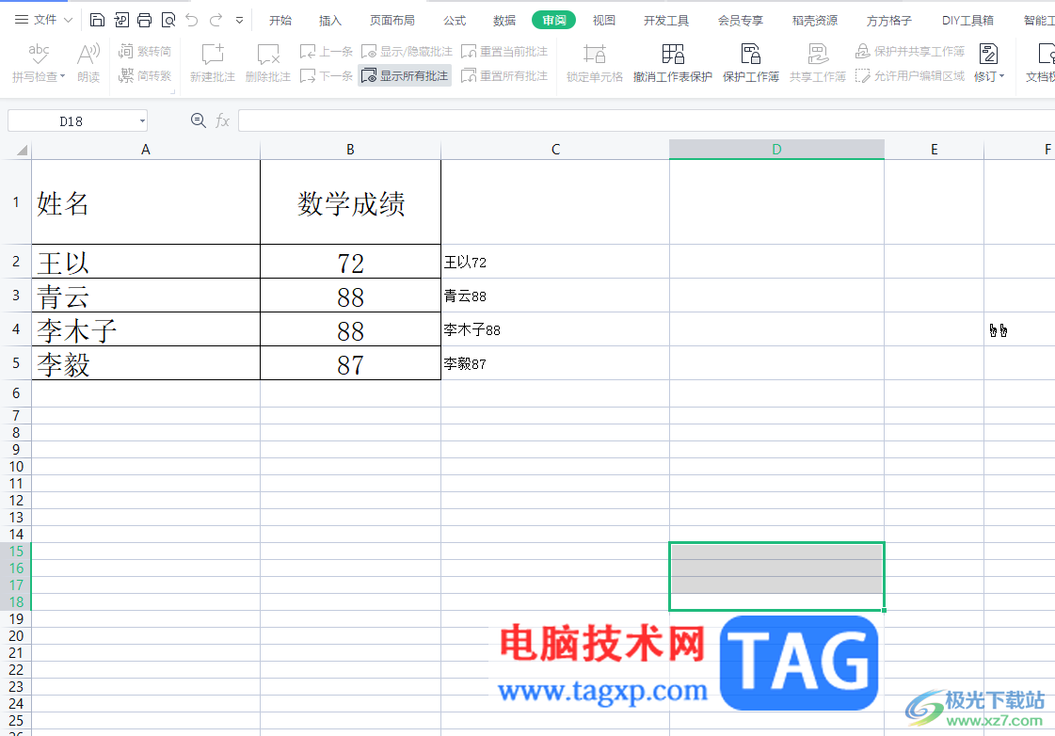Click the select-all corner triangle
The height and width of the screenshot is (736, 1055).
21,150
